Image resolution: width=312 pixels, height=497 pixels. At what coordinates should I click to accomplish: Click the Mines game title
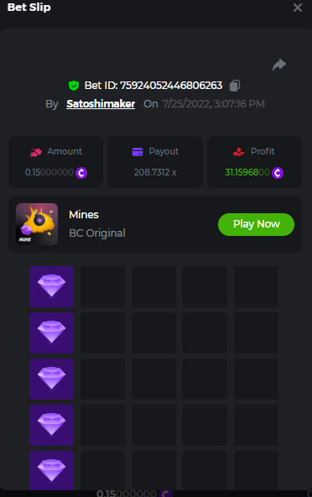[84, 215]
